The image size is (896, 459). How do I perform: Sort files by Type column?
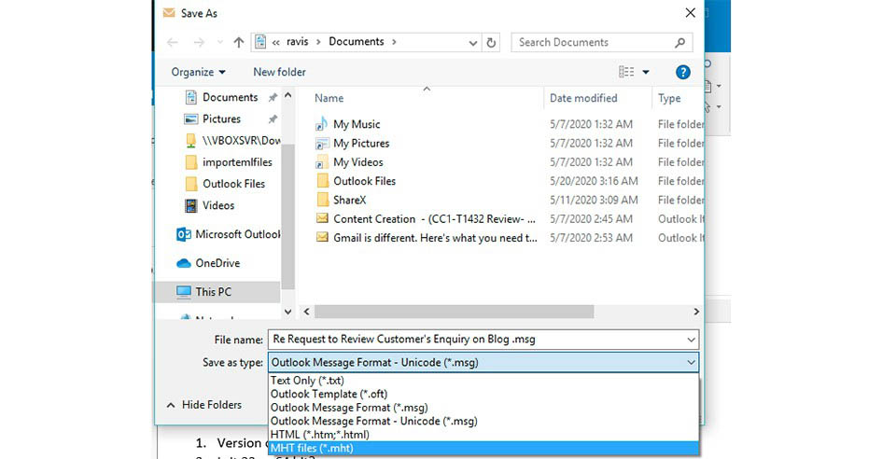click(669, 98)
